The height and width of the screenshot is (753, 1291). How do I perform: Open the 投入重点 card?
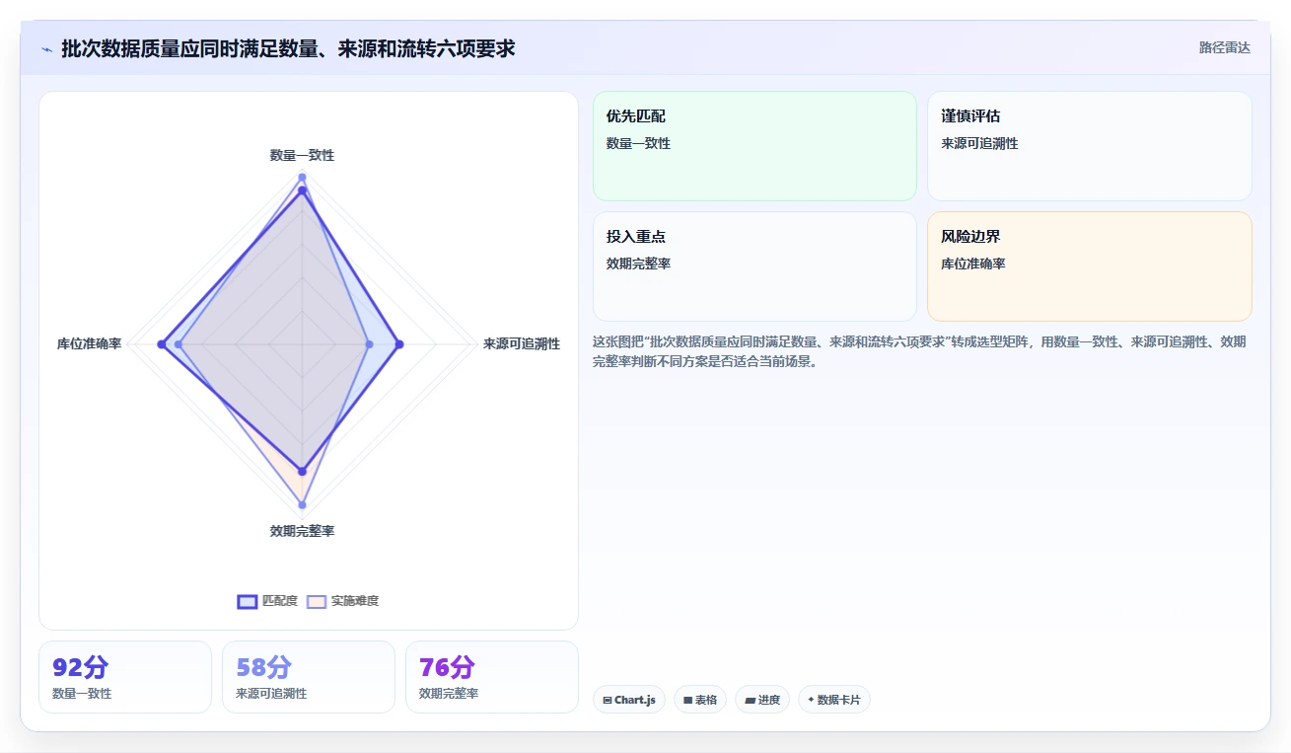pos(754,266)
